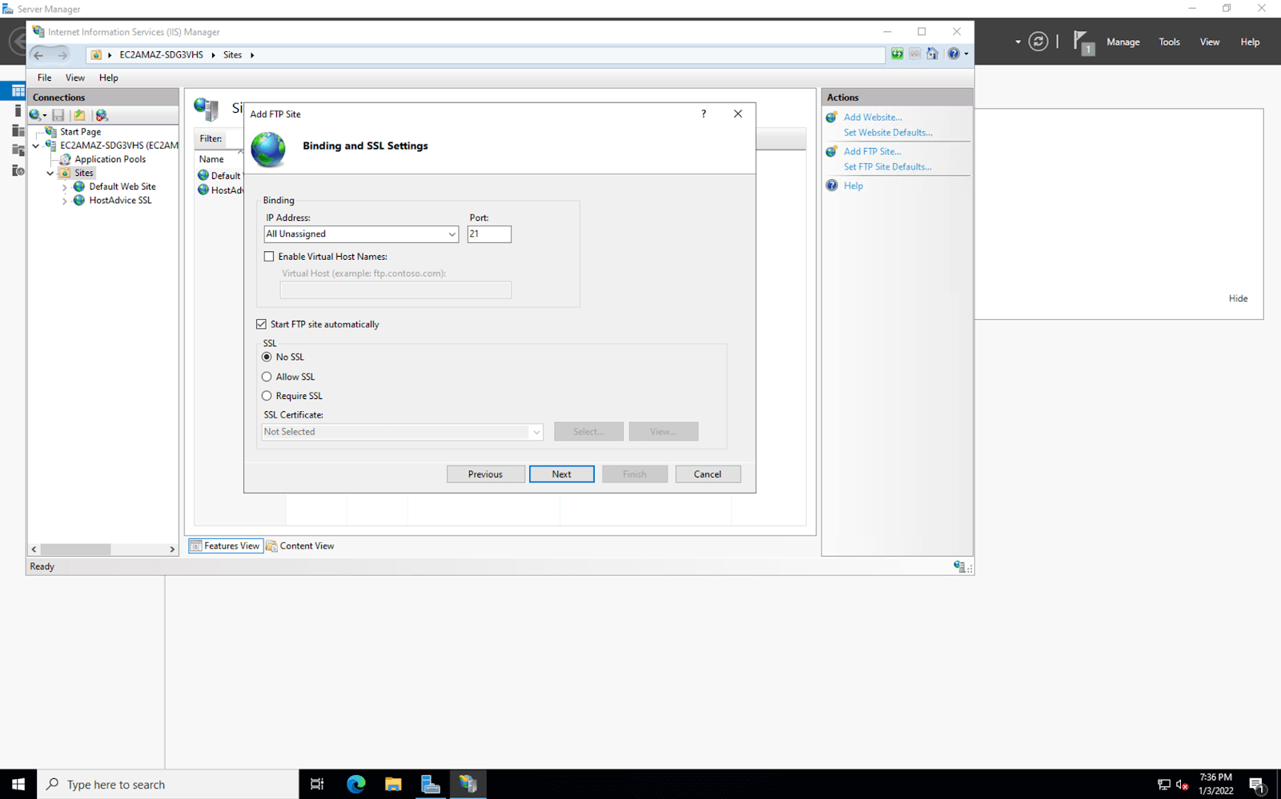Click Hide link in Server Manager
Screen dimensions: 1281x799
[x=1238, y=298]
